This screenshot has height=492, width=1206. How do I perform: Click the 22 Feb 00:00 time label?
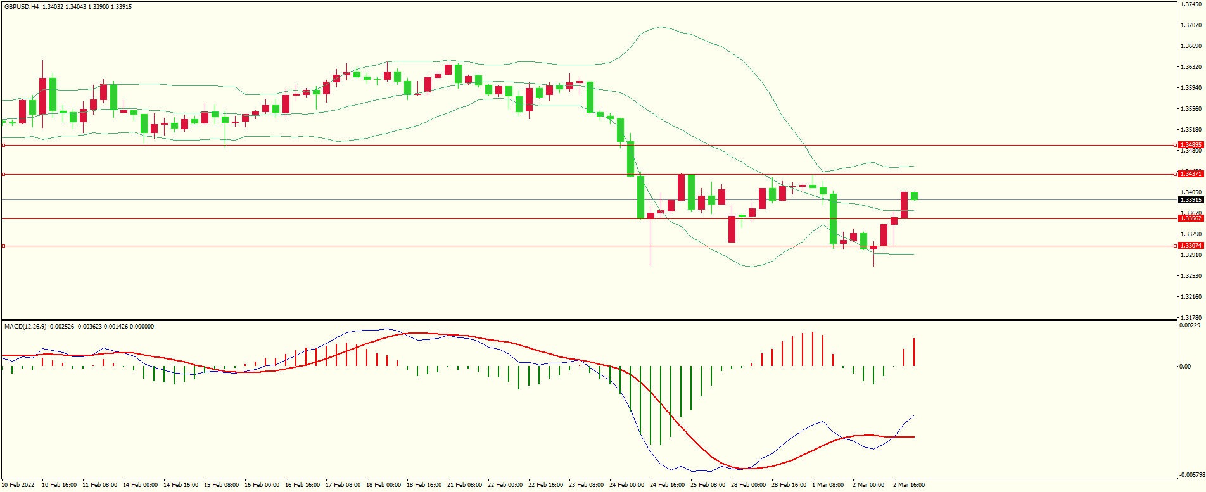coord(505,485)
